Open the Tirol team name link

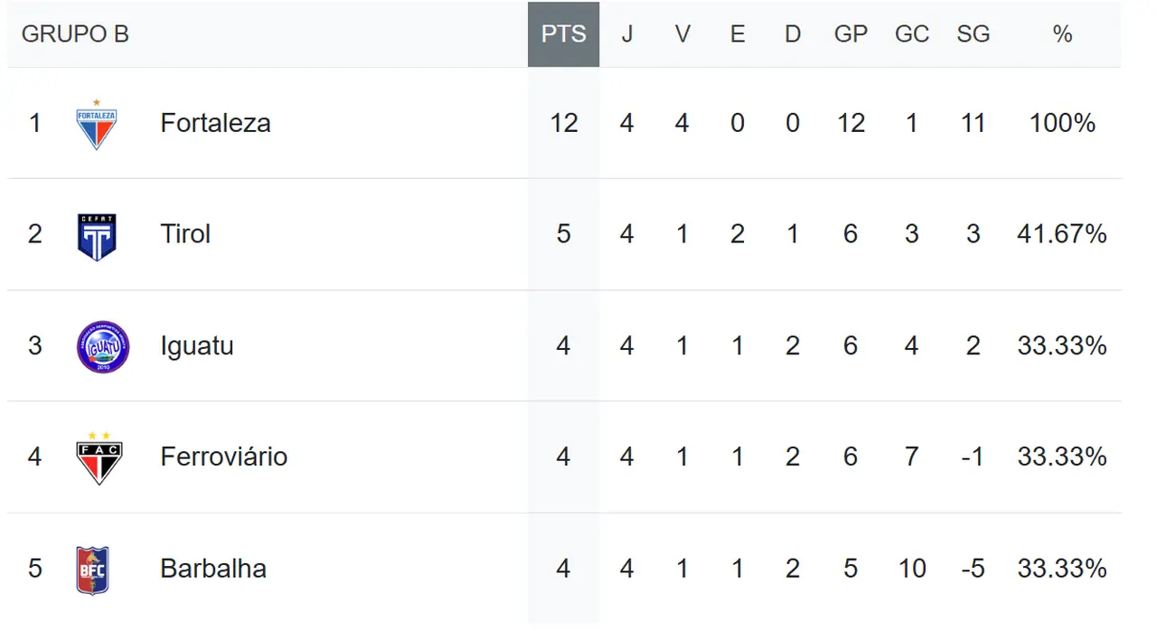tap(185, 234)
